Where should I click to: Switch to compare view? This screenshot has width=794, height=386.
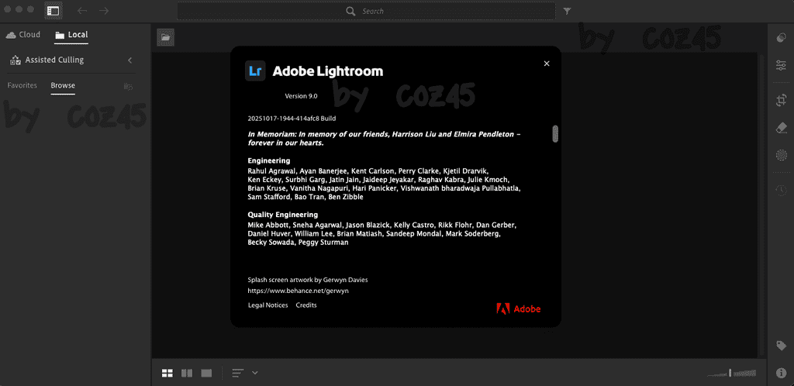187,373
